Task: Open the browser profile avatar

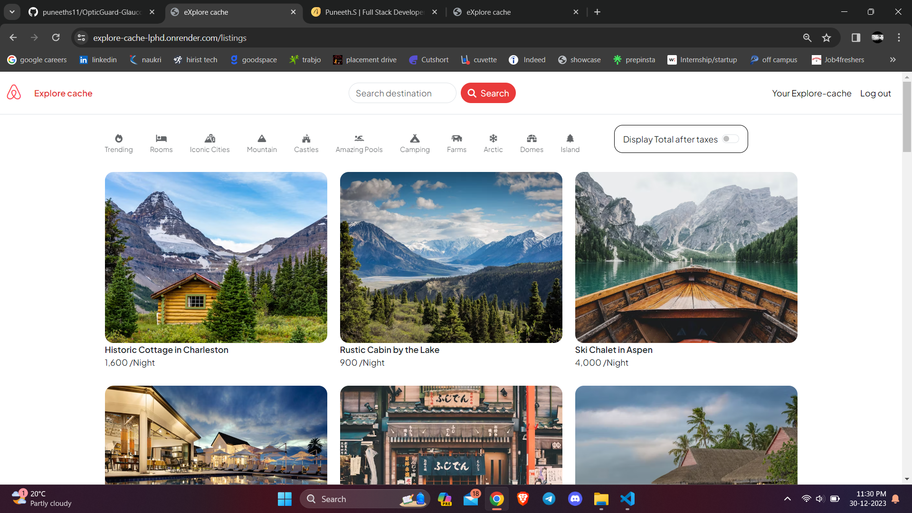Action: click(x=878, y=38)
